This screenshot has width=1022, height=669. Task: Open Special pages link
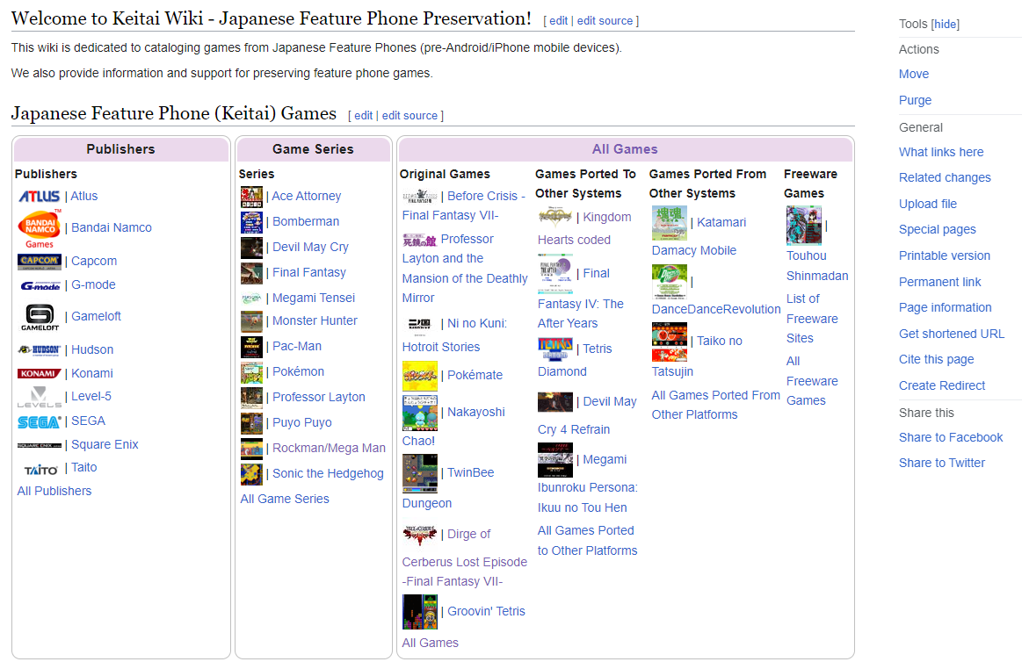point(938,229)
